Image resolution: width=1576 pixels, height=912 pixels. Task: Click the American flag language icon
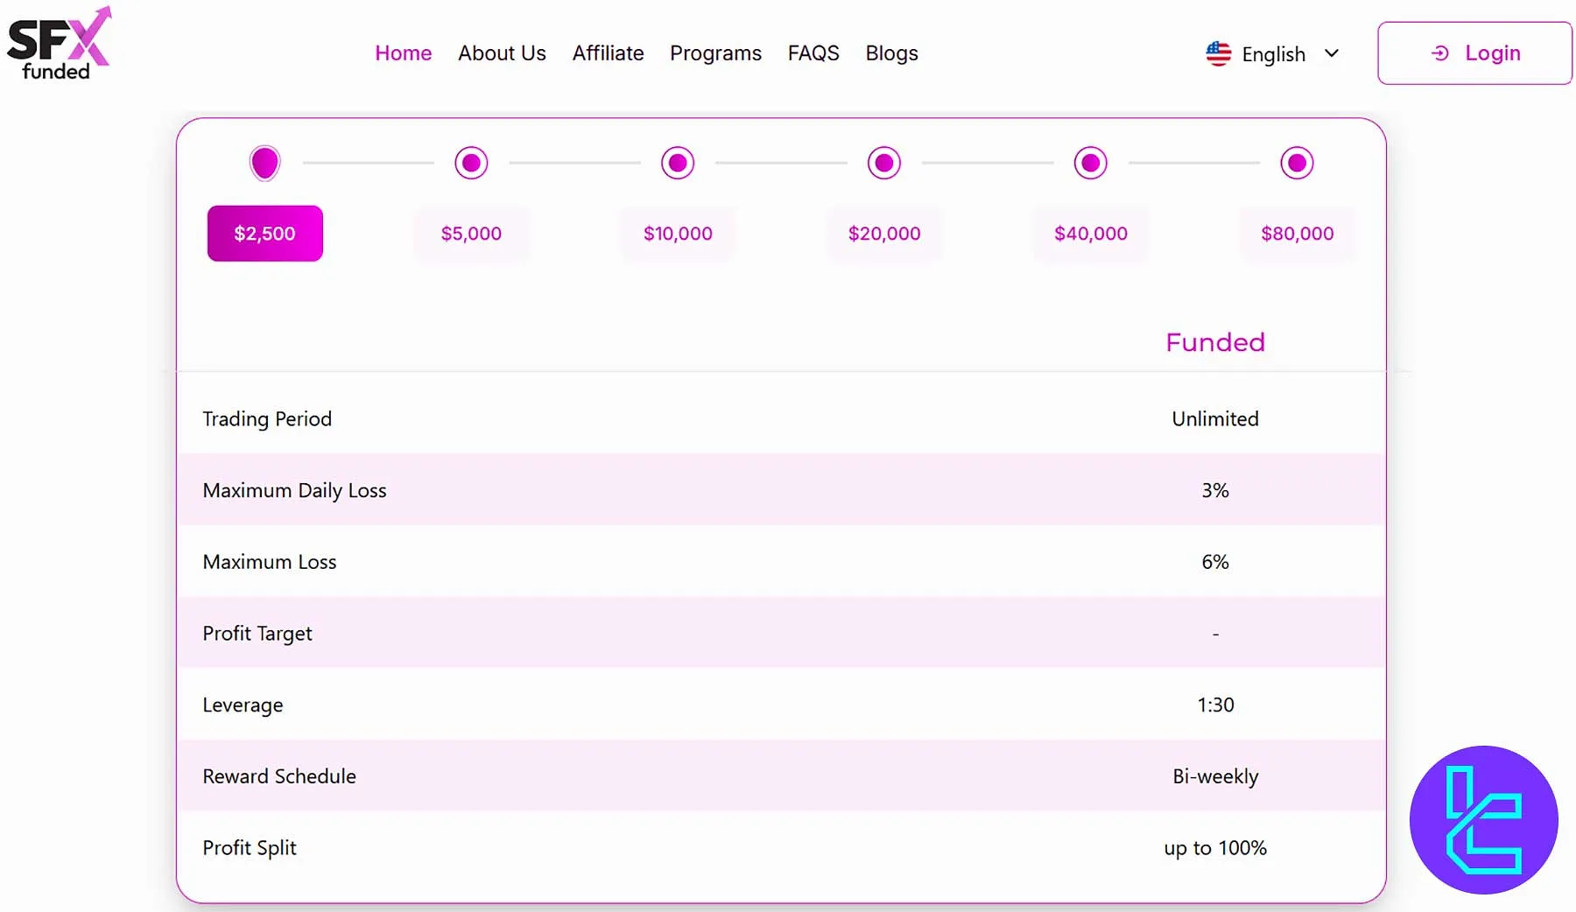(x=1218, y=53)
